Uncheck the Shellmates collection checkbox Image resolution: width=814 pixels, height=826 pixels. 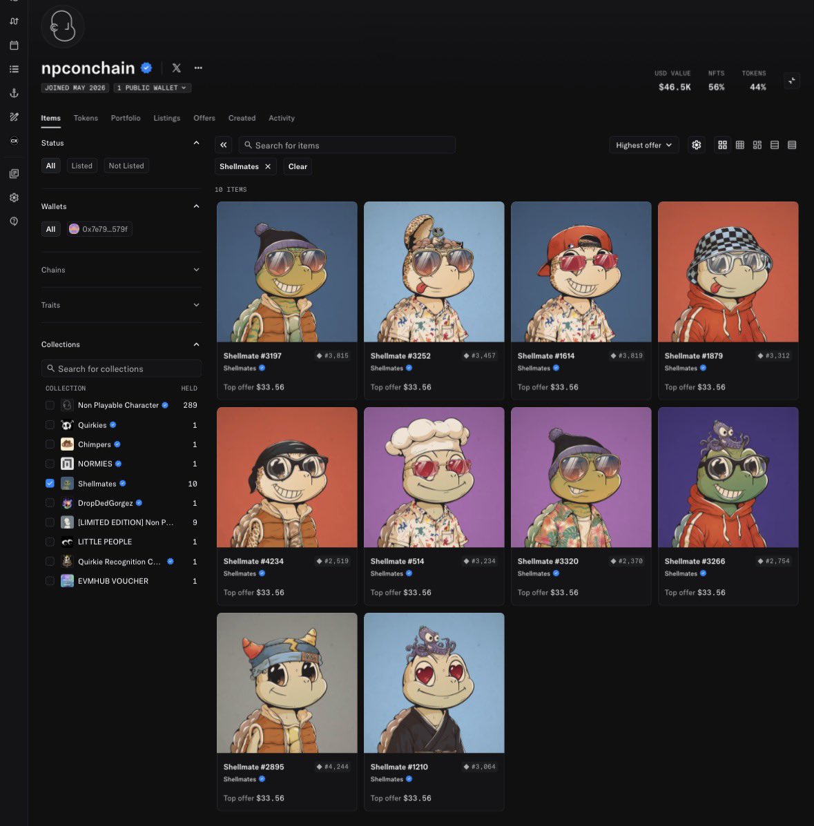pyautogui.click(x=50, y=484)
